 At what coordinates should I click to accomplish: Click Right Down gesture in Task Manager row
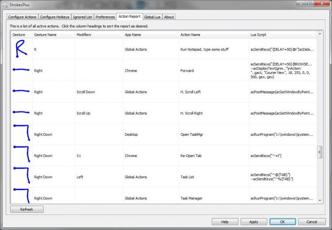pyautogui.click(x=22, y=196)
